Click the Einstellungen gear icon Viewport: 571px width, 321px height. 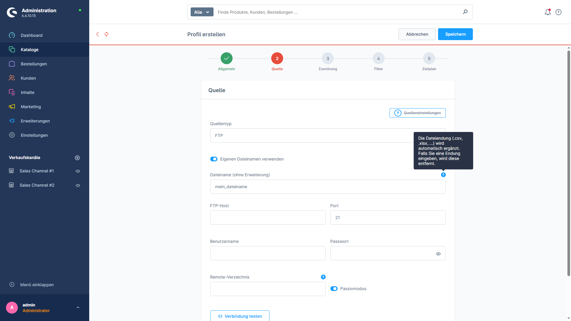click(x=12, y=135)
